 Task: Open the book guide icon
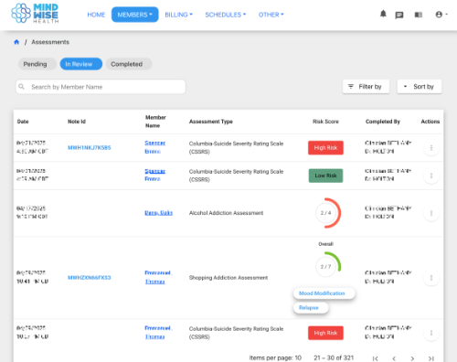(x=419, y=15)
